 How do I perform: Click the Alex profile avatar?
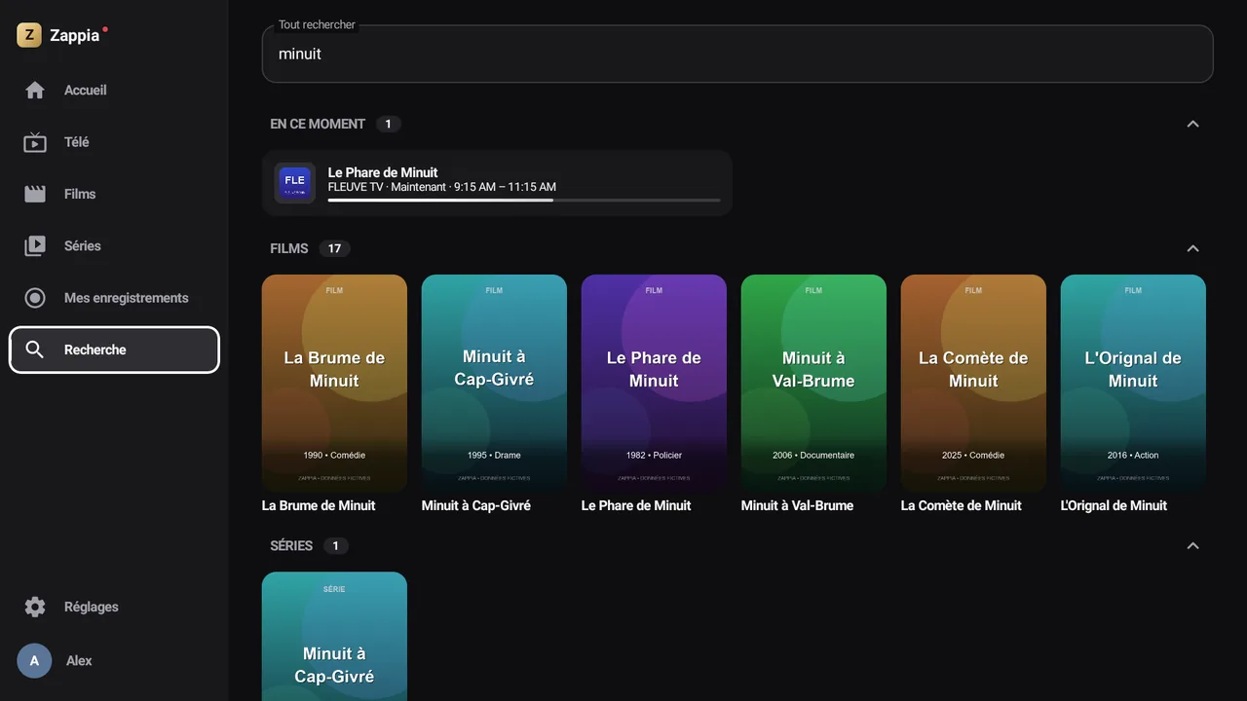pos(34,661)
